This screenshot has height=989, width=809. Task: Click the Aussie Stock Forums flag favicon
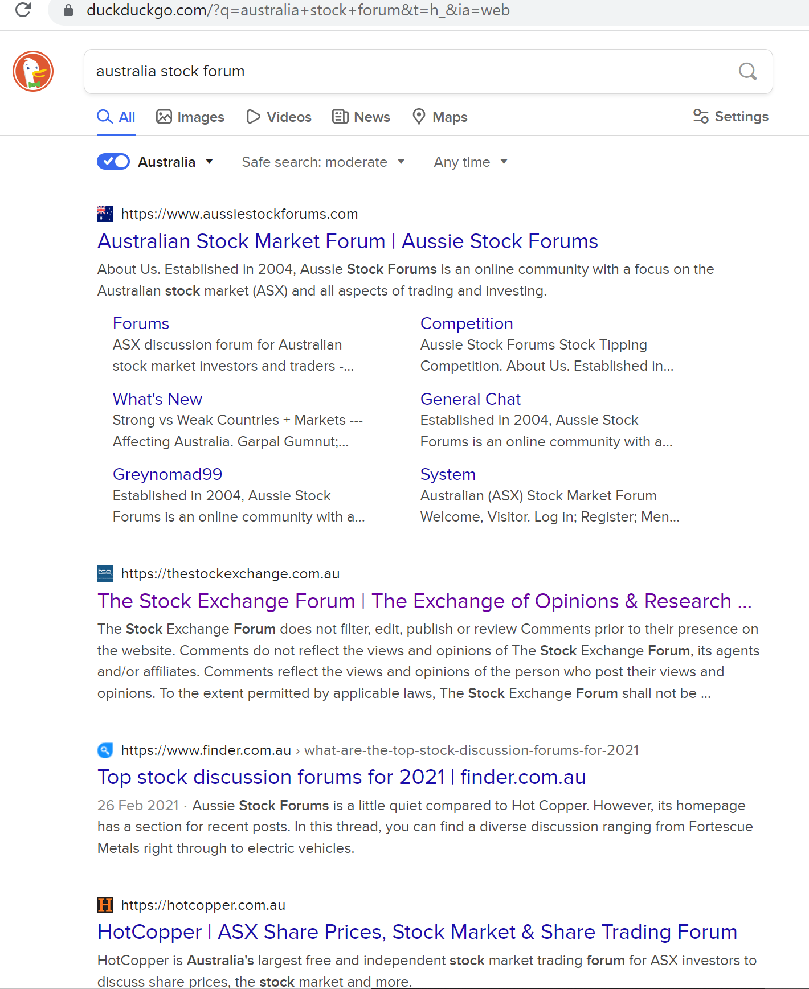[x=105, y=214]
